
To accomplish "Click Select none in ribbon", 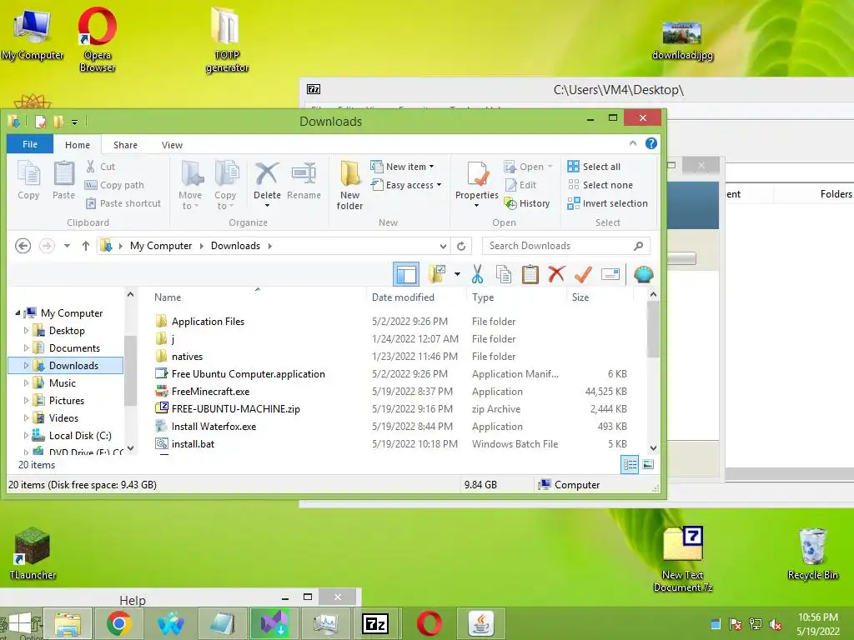I will (600, 185).
